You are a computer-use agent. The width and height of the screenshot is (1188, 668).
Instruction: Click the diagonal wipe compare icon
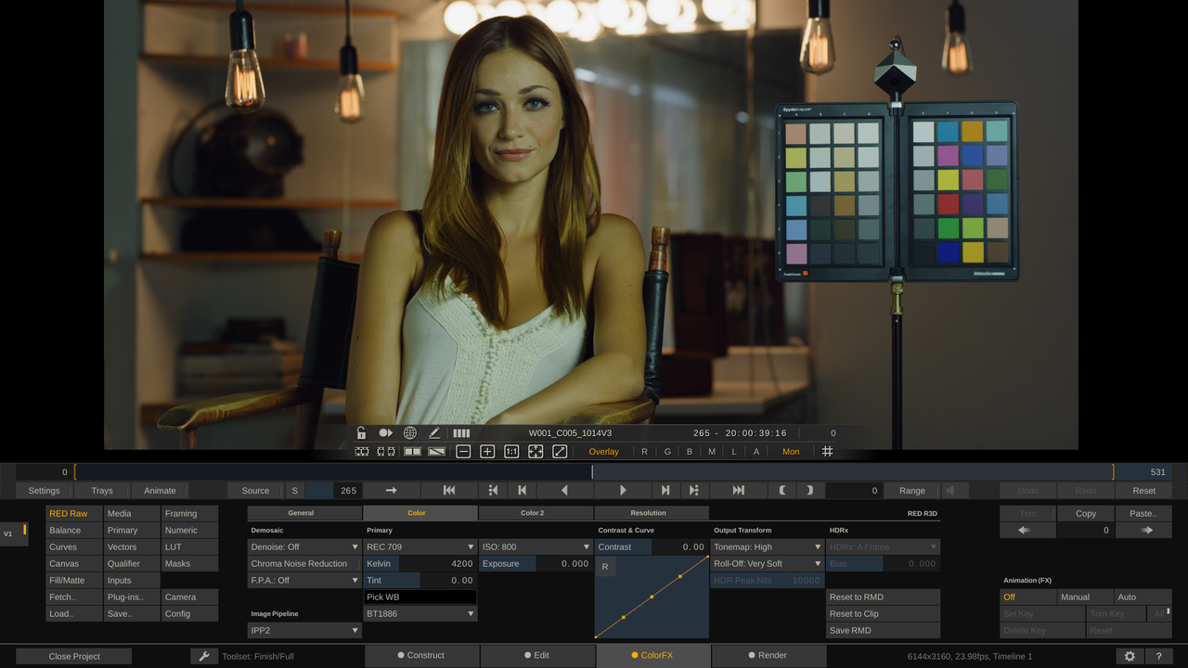(x=436, y=452)
